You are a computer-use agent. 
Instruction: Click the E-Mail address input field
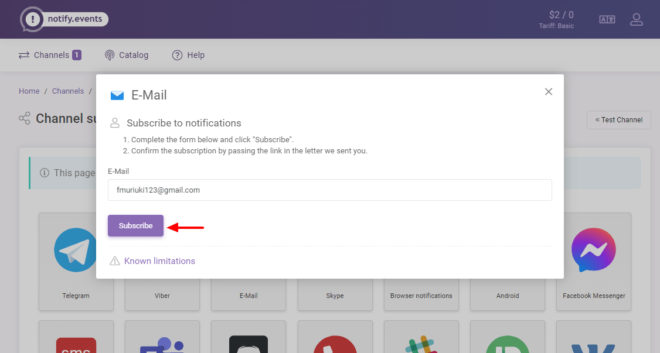(329, 190)
